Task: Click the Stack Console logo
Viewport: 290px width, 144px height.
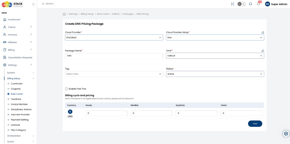Action: (12, 4)
